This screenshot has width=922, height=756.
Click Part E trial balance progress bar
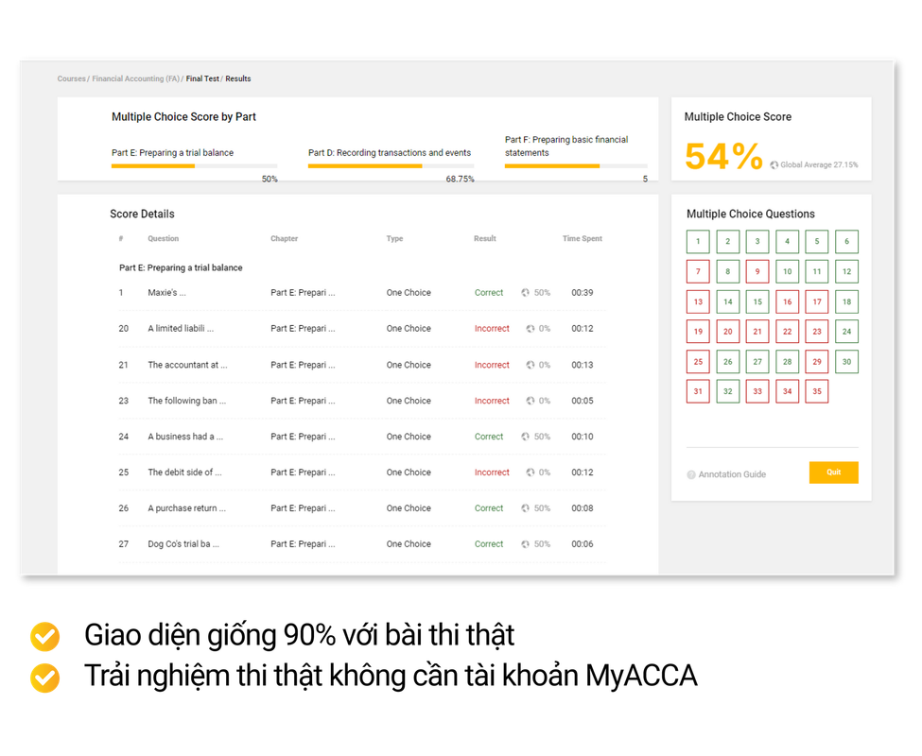(x=194, y=166)
